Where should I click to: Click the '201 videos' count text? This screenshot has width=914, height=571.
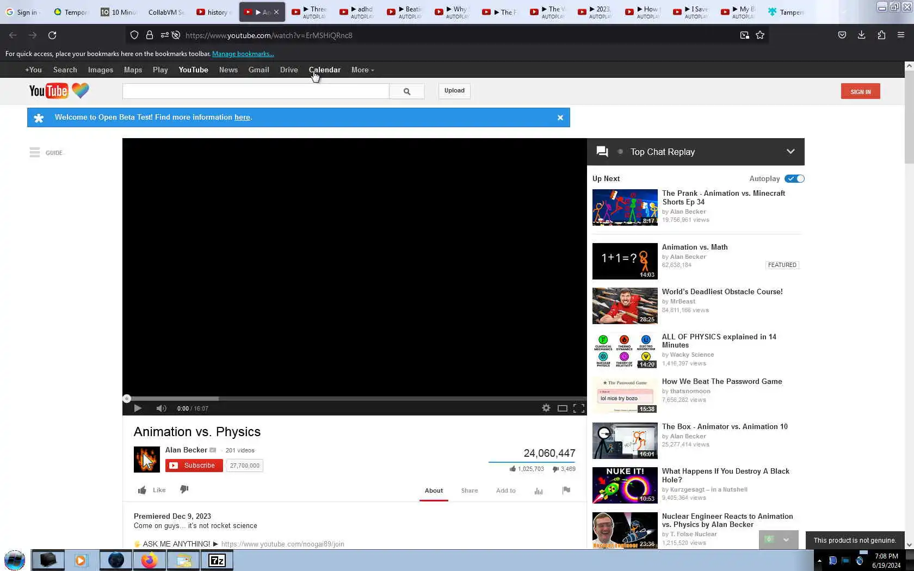tap(240, 450)
